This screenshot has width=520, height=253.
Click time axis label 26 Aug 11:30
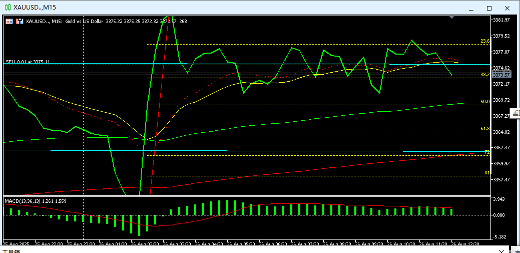pyautogui.click(x=434, y=244)
